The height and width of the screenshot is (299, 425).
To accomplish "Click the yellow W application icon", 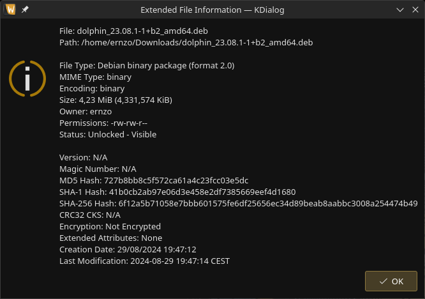I will (11, 10).
